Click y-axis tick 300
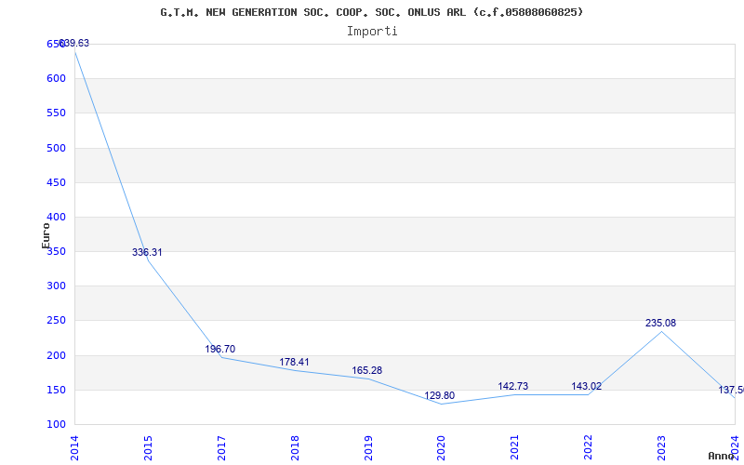Image resolution: width=744 pixels, height=465 pixels. point(56,286)
